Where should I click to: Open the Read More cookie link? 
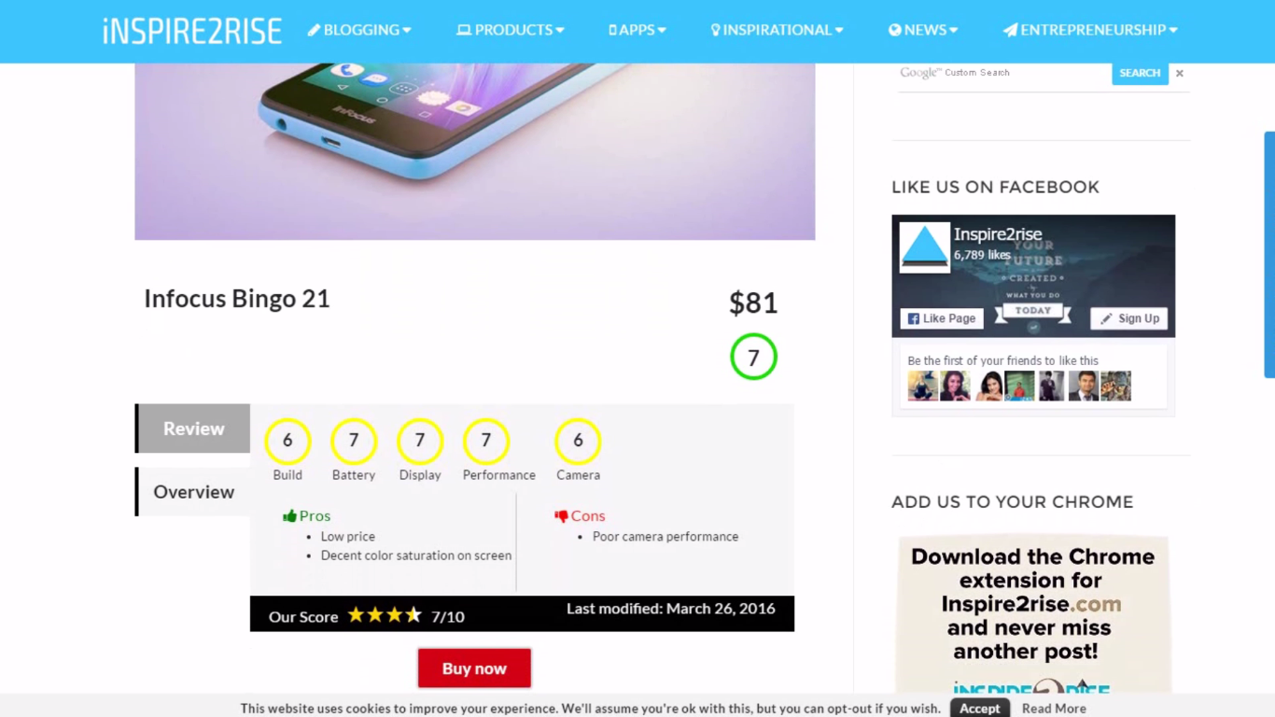pos(1054,709)
